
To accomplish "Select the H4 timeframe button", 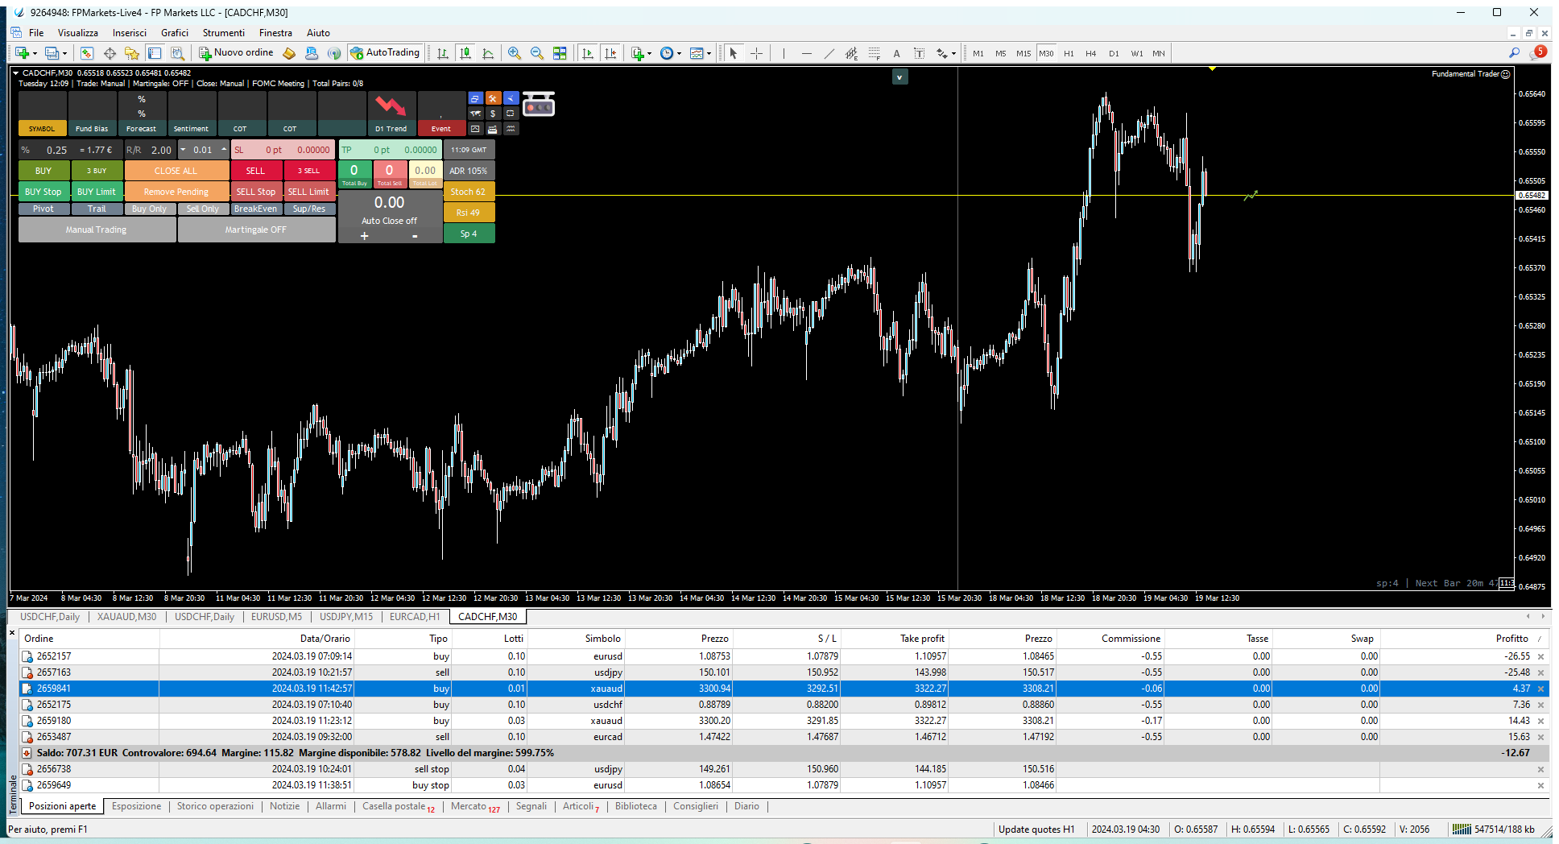I will [1091, 53].
